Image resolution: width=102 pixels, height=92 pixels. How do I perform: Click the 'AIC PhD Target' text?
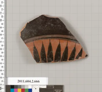58,90
